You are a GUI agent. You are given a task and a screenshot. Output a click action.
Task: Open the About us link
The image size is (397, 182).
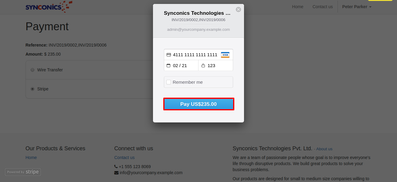(x=324, y=149)
